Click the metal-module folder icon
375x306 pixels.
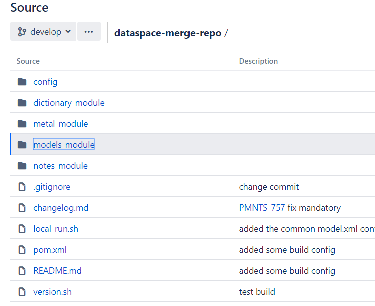pyautogui.click(x=22, y=124)
